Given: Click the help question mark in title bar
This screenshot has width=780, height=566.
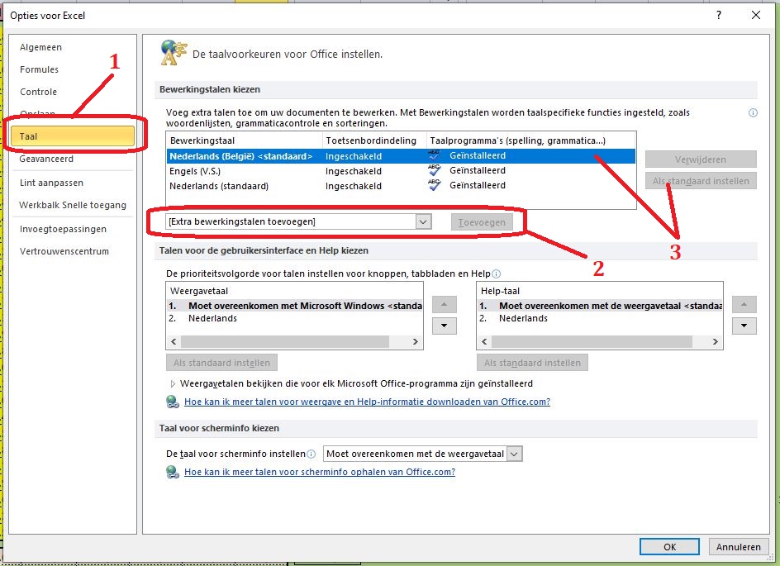Looking at the screenshot, I should tap(720, 15).
